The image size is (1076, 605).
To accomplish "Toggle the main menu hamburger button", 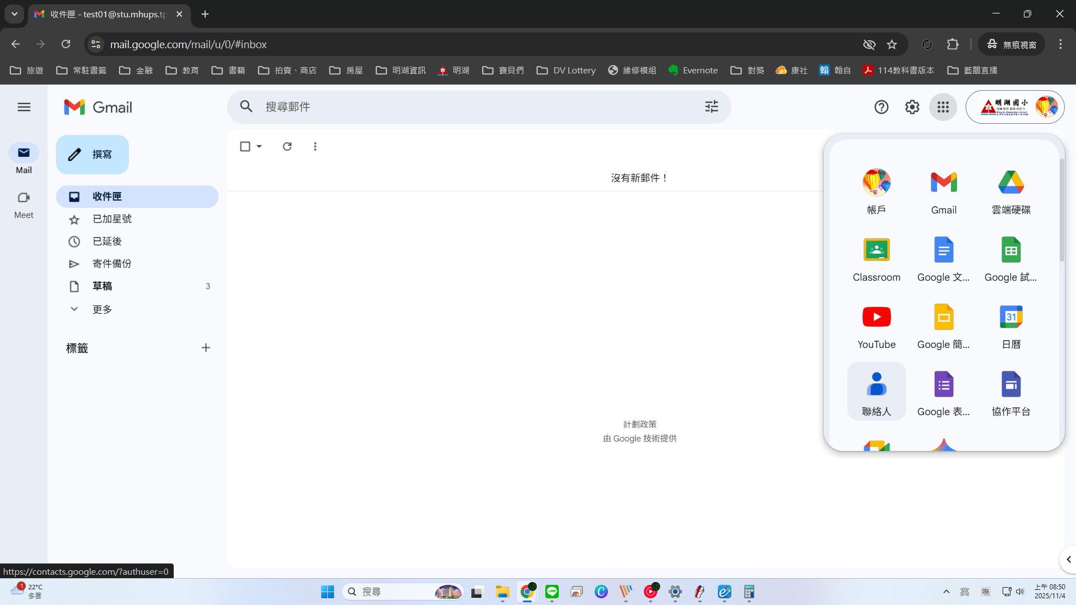I will point(24,107).
